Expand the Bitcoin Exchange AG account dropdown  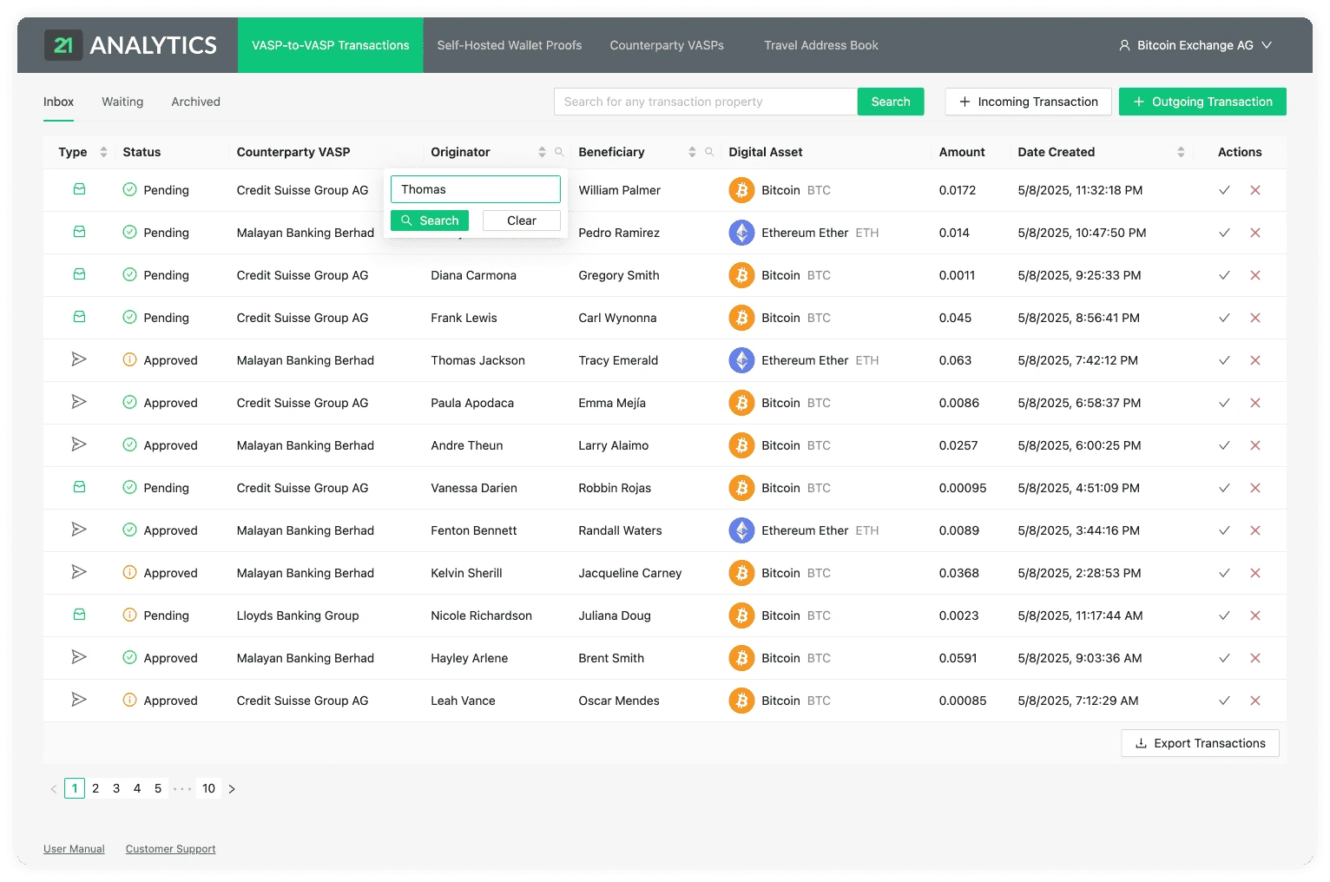click(x=1267, y=44)
